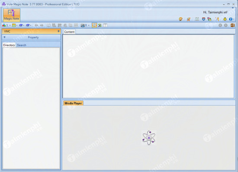Click the colored blocks toolbar icon
The height and width of the screenshot is (172, 238).
(x=4, y=25)
